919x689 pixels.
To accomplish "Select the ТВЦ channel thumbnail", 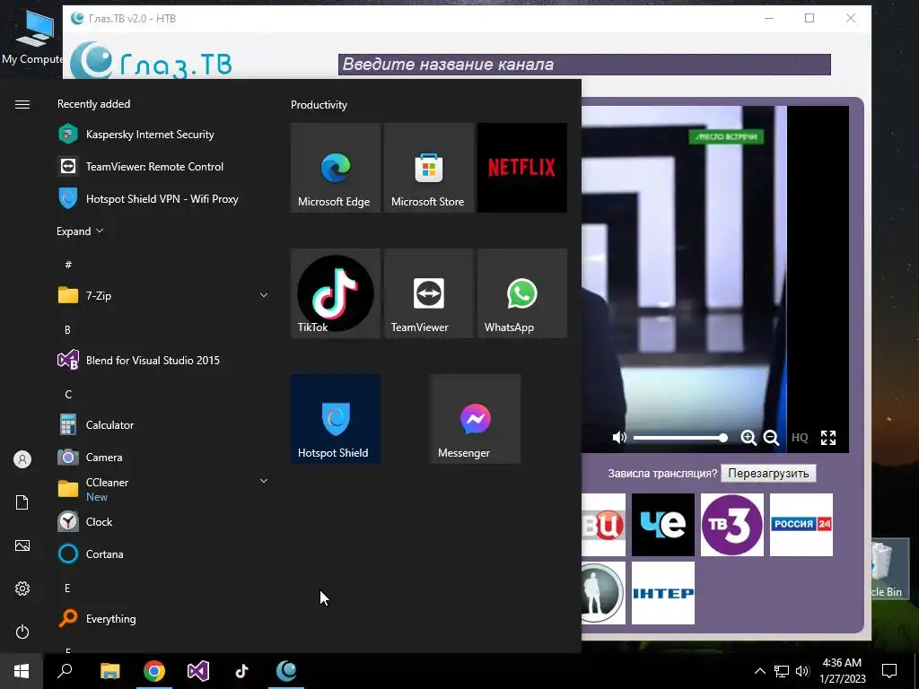I will point(604,524).
